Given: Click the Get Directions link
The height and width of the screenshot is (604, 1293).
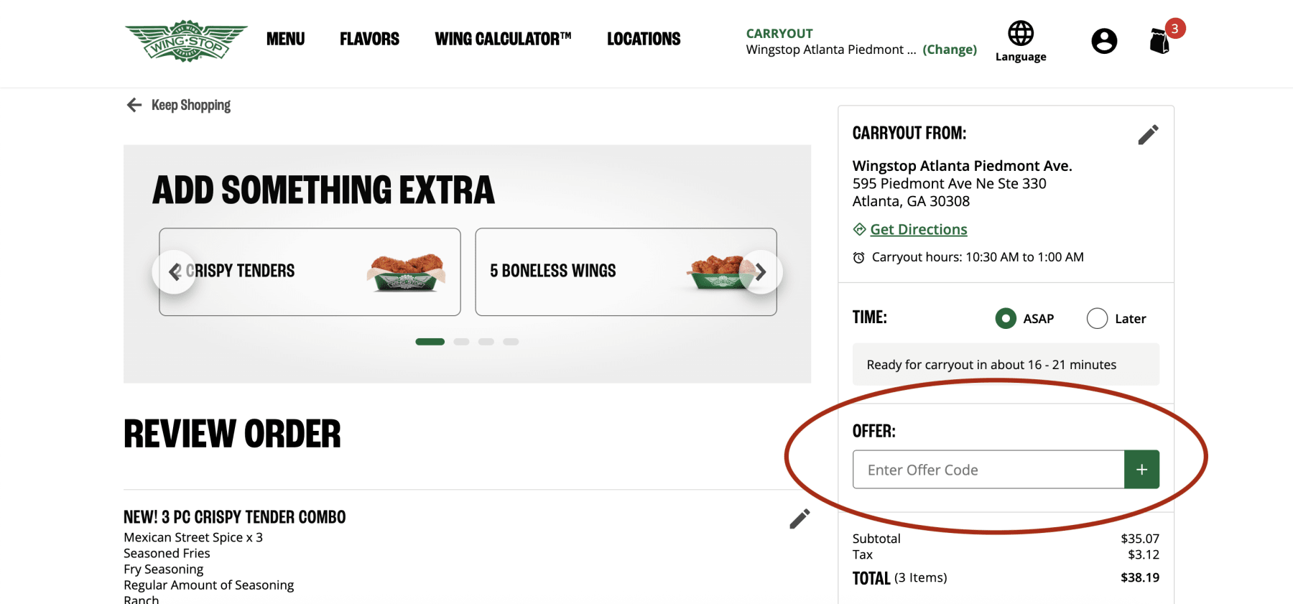Looking at the screenshot, I should 919,229.
